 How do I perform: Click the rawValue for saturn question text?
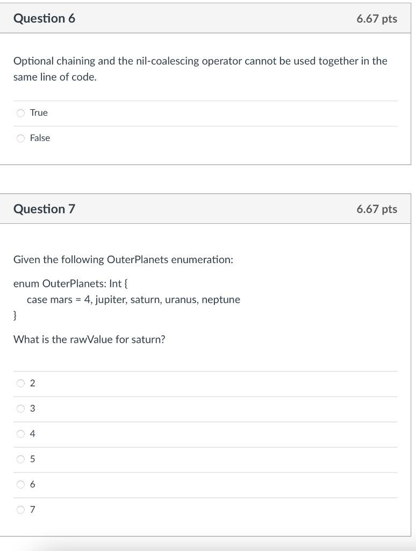(89, 340)
